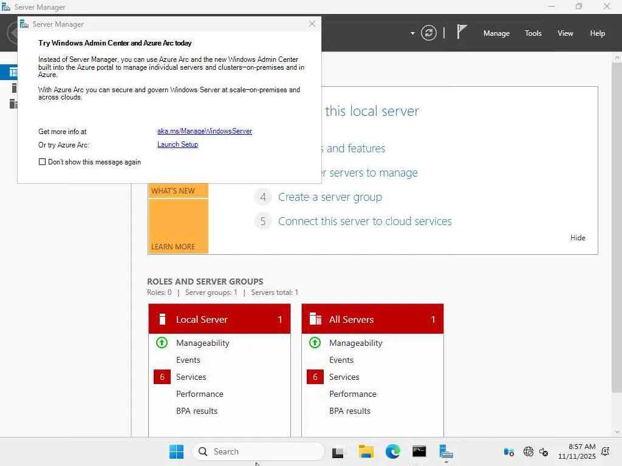Click the Server Manager taskbar icon
This screenshot has width=622, height=466.
446,451
